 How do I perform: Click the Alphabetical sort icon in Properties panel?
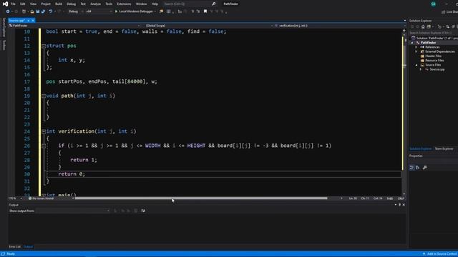[418, 167]
